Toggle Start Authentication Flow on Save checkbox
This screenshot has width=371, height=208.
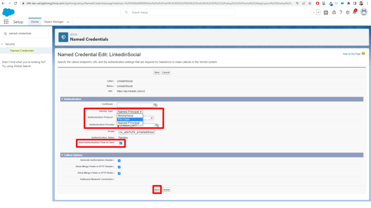[121, 143]
